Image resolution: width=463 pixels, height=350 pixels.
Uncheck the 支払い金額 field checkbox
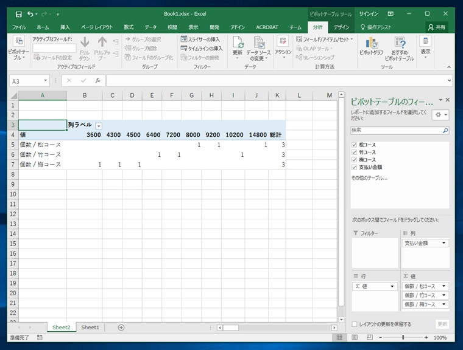(354, 167)
